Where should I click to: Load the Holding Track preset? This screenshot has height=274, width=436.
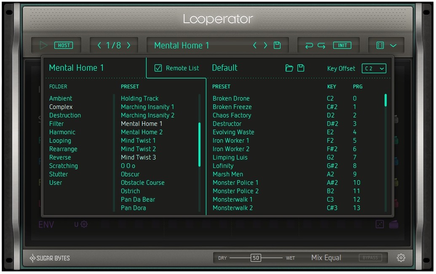[139, 98]
